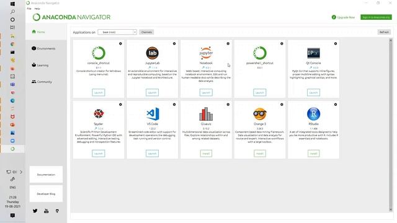The width and height of the screenshot is (397, 223).
Task: Click the powershell_shortcut green ring icon
Action: point(260,53)
